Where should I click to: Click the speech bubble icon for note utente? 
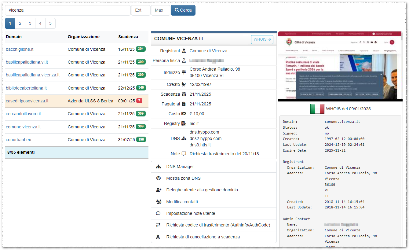[x=158, y=213]
